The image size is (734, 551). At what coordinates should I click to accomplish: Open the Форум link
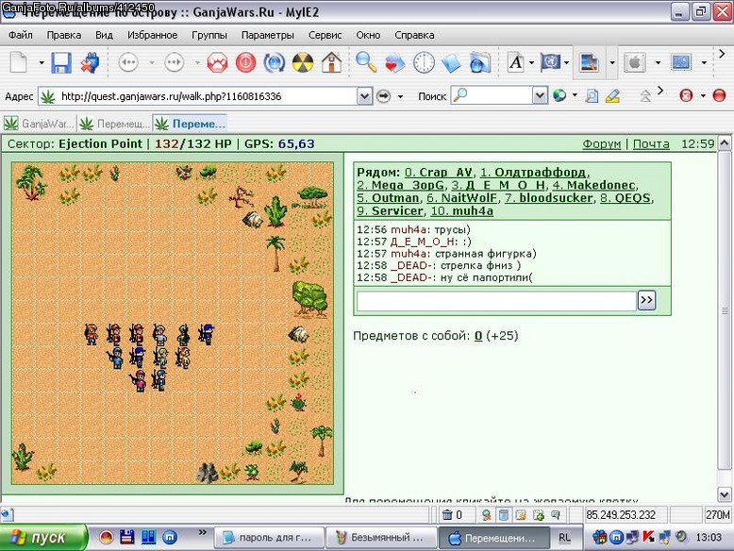602,144
